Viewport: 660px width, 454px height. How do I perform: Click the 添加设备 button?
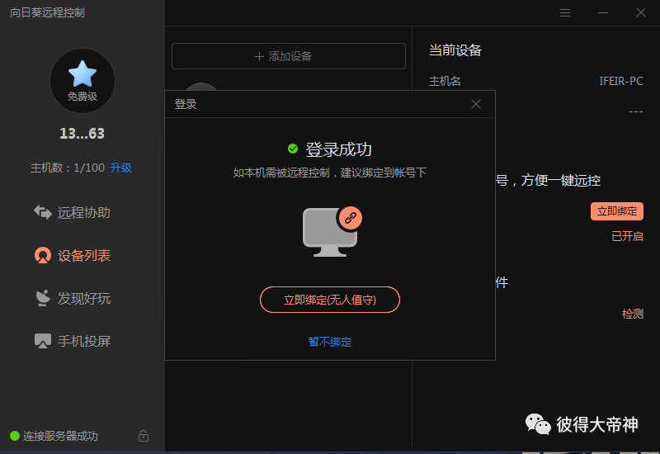[288, 56]
